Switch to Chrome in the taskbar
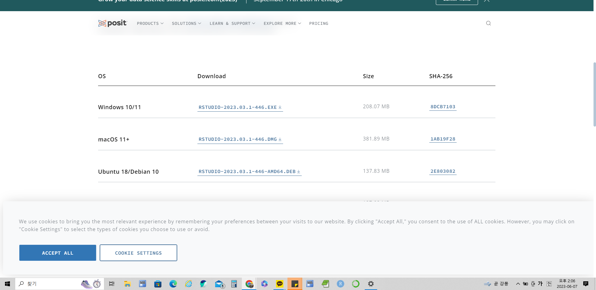Image resolution: width=596 pixels, height=290 pixels. (249, 284)
